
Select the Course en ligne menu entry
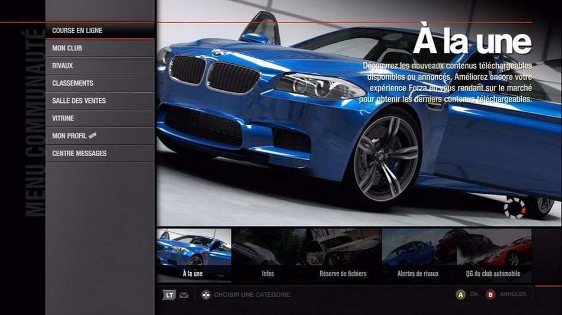[100, 30]
